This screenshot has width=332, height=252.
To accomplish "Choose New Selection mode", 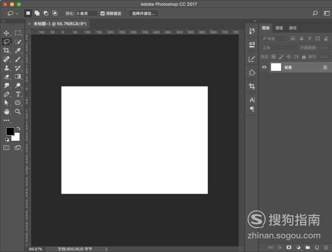I will point(28,13).
